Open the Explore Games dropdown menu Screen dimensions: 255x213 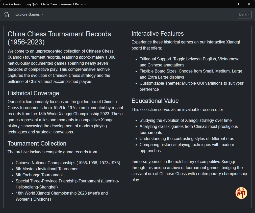29,14
